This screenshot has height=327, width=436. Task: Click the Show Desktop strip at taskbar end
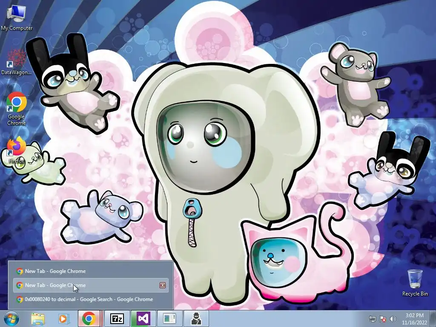click(x=433, y=318)
